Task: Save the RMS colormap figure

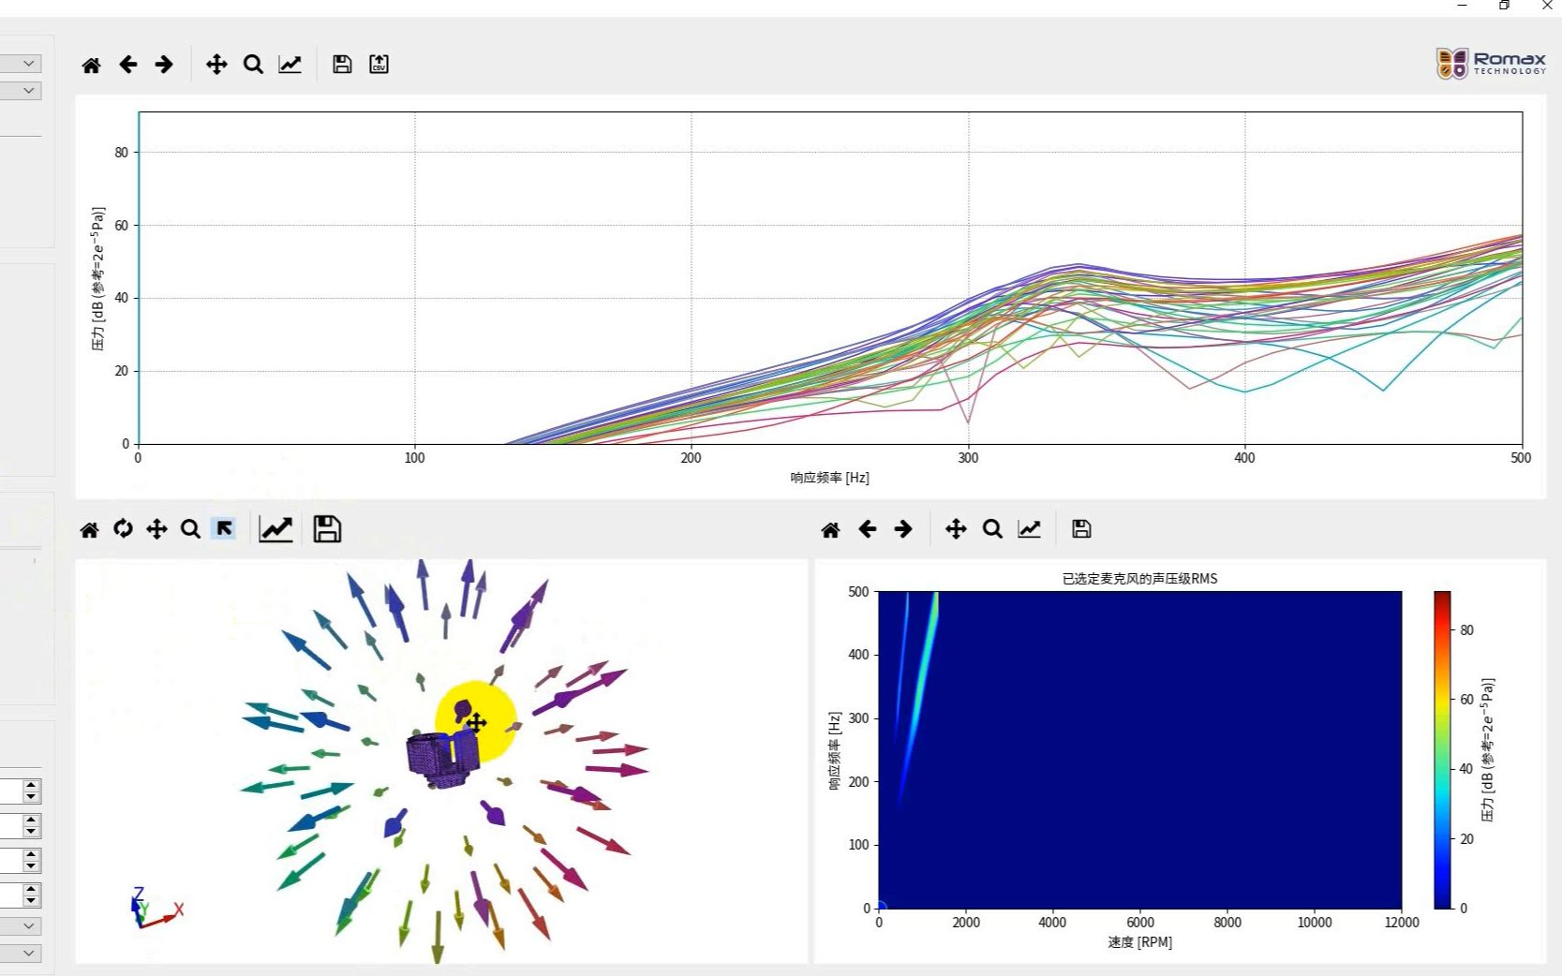Action: click(x=1081, y=529)
